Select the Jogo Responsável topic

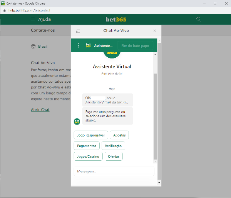coord(91,135)
